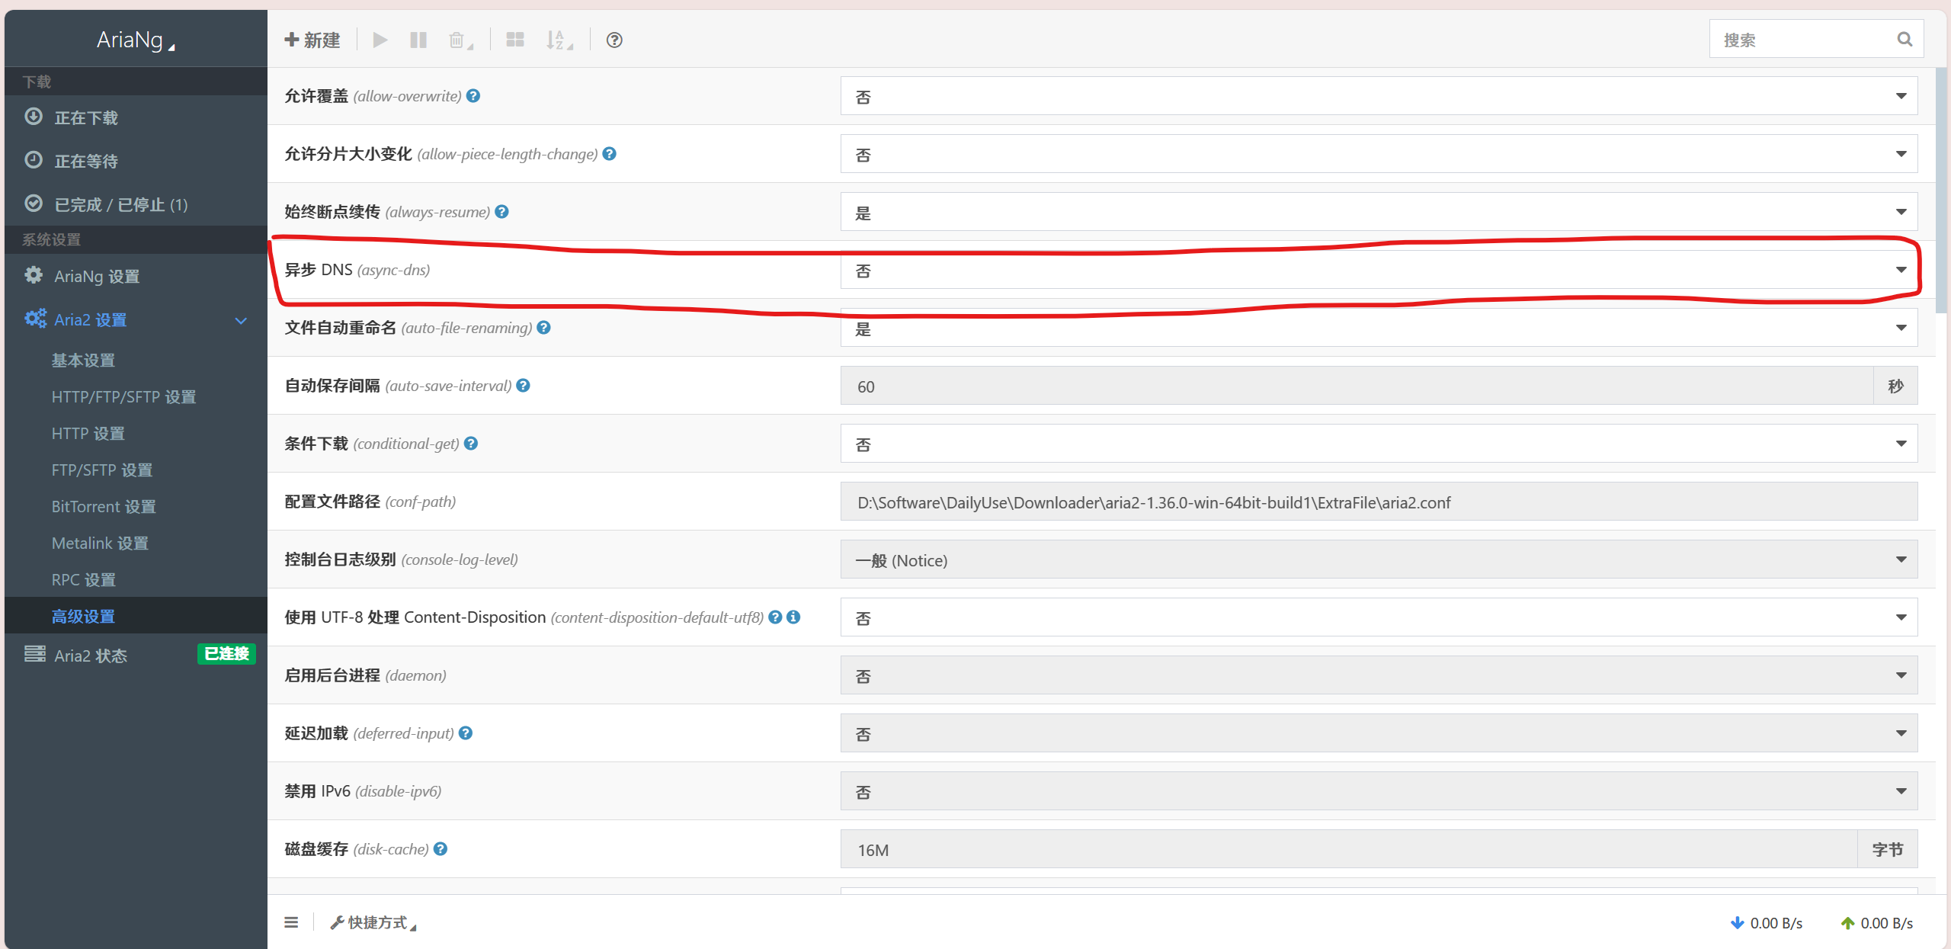Open HTTP settings in sidebar
This screenshot has width=1951, height=949.
point(88,433)
